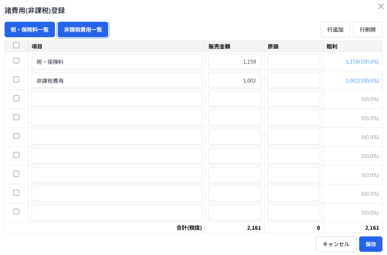Close the 諸費用(非課税)登録 dialog
The width and height of the screenshot is (387, 255).
pos(381,6)
